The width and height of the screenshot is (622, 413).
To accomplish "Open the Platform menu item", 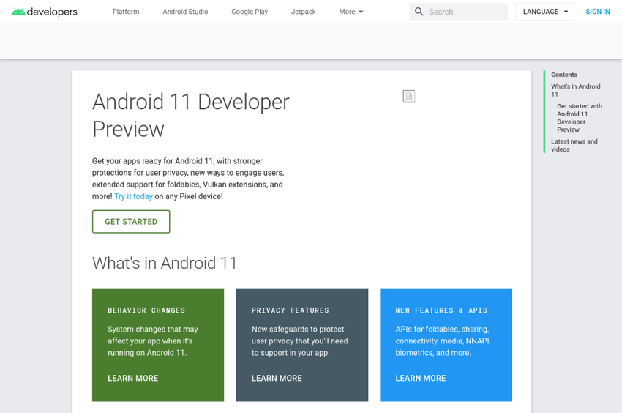I will 126,12.
